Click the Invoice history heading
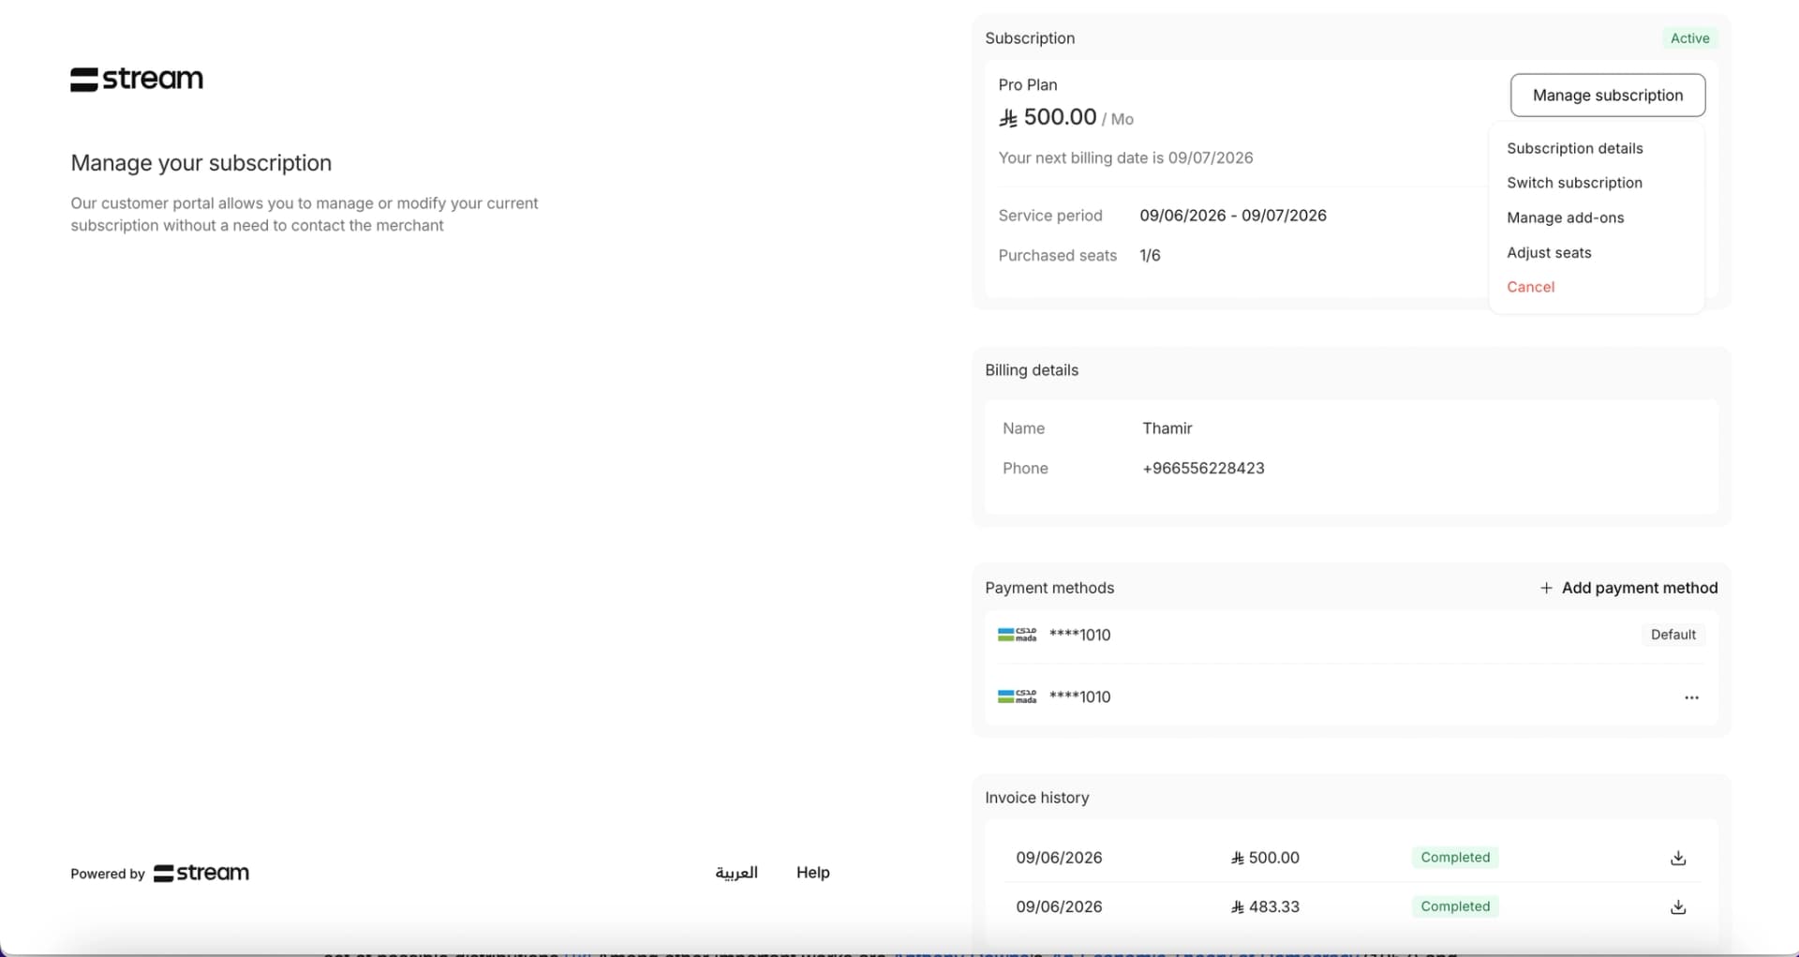The width and height of the screenshot is (1799, 957). tap(1036, 798)
